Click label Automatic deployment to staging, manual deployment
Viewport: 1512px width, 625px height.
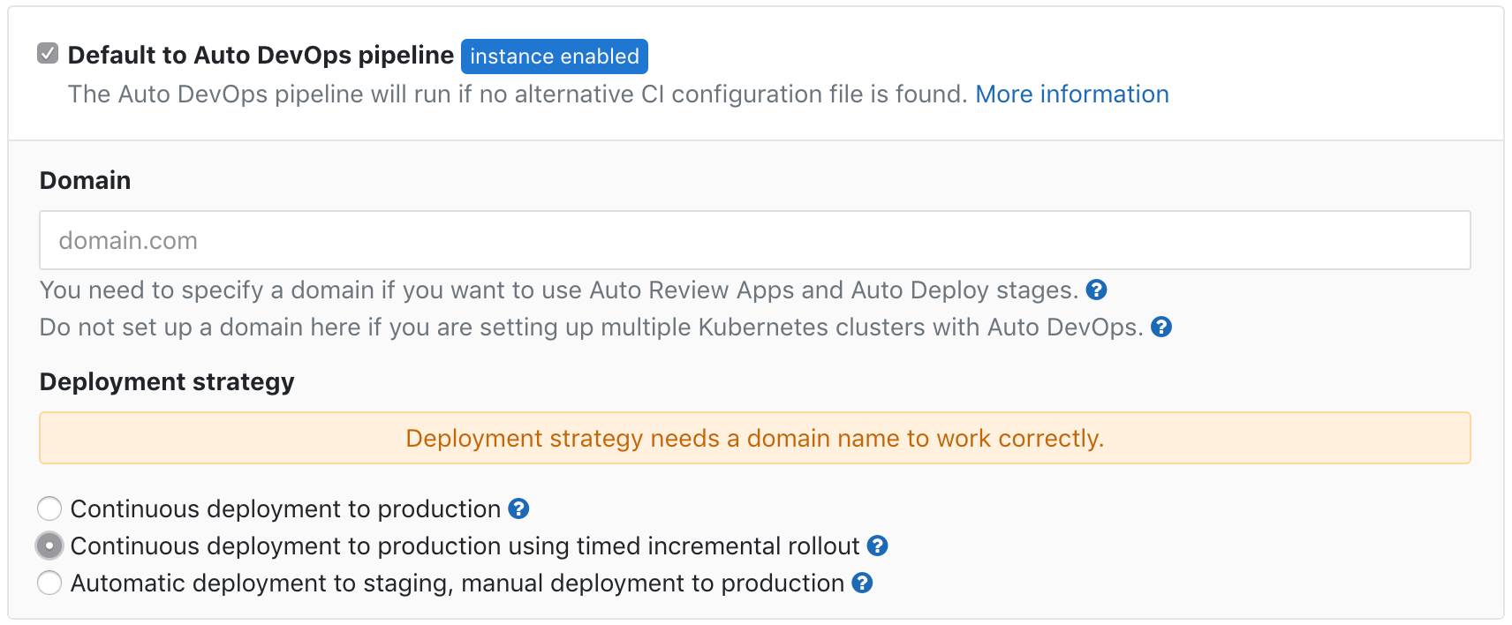[x=457, y=584]
